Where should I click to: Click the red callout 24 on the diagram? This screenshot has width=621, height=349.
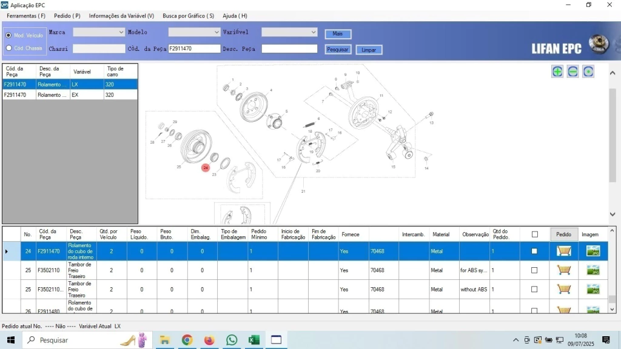coord(206,168)
